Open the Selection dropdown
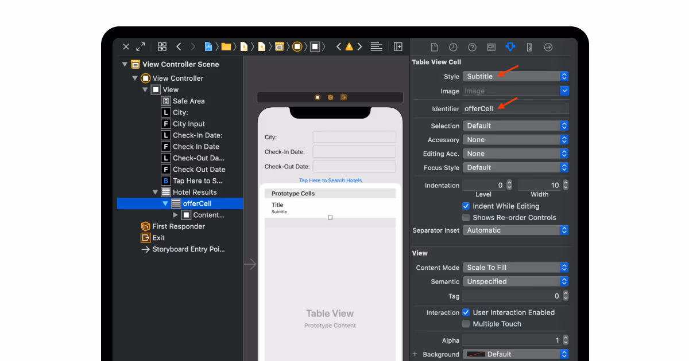The height and width of the screenshot is (361, 689). [516, 125]
